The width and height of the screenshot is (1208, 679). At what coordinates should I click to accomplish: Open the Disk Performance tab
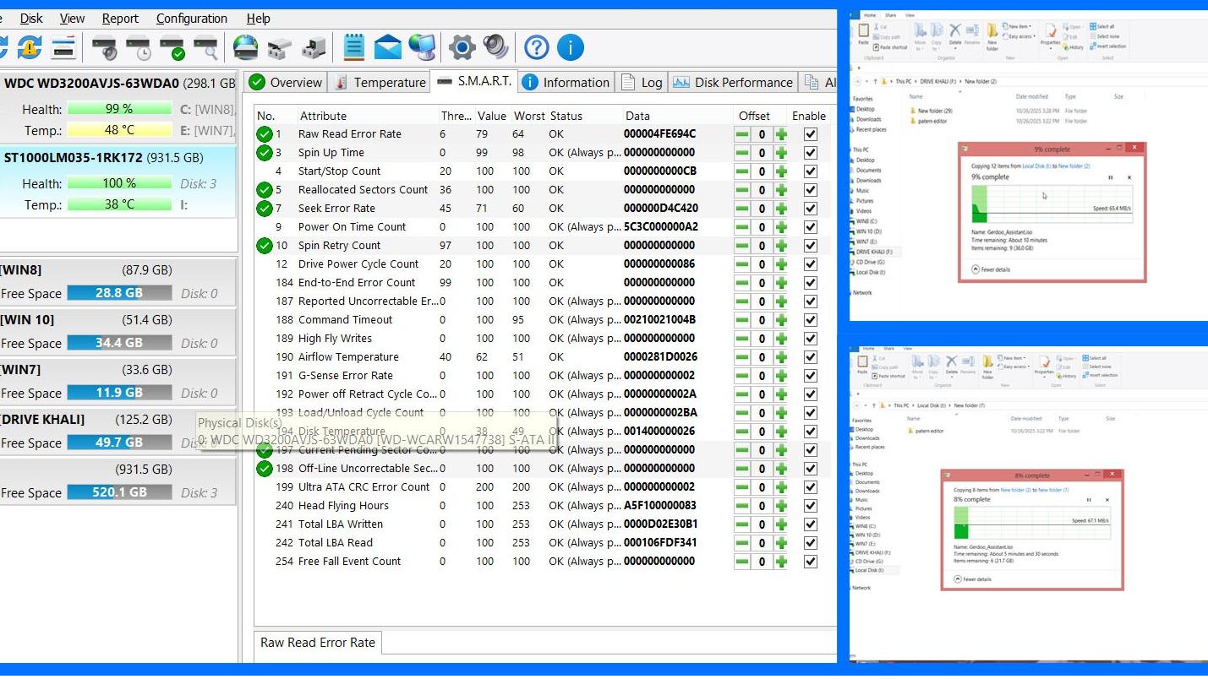[x=733, y=82]
